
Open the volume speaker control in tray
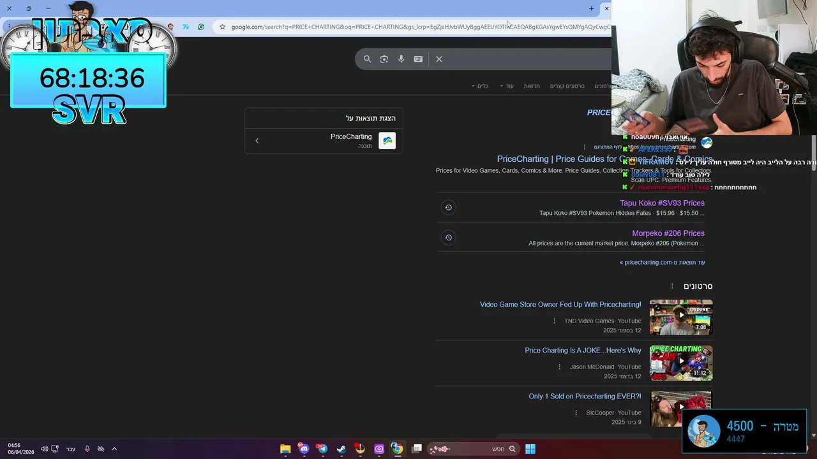coord(45,449)
